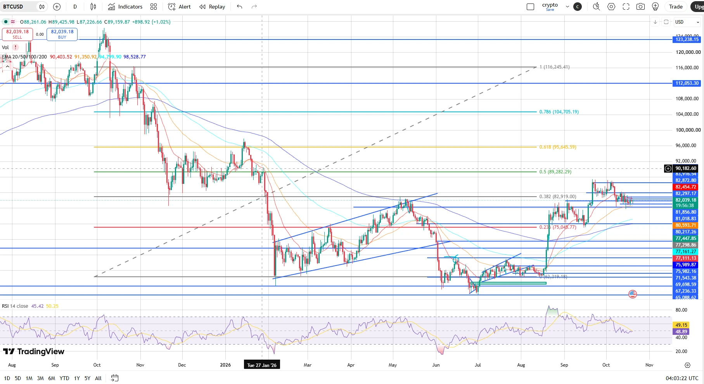Open the layout setup square icon

point(530,7)
